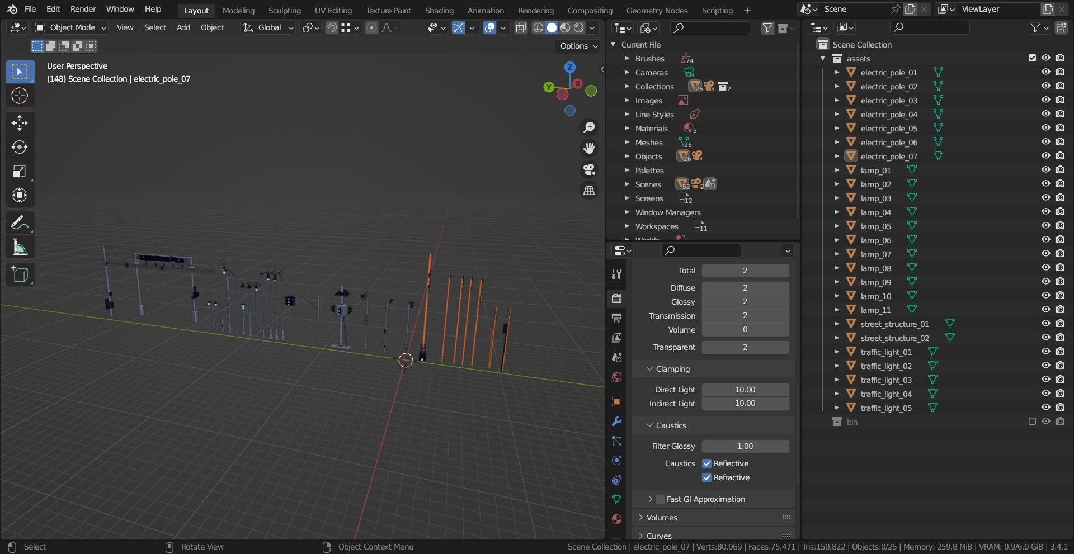Select the Annotate tool

tap(20, 223)
